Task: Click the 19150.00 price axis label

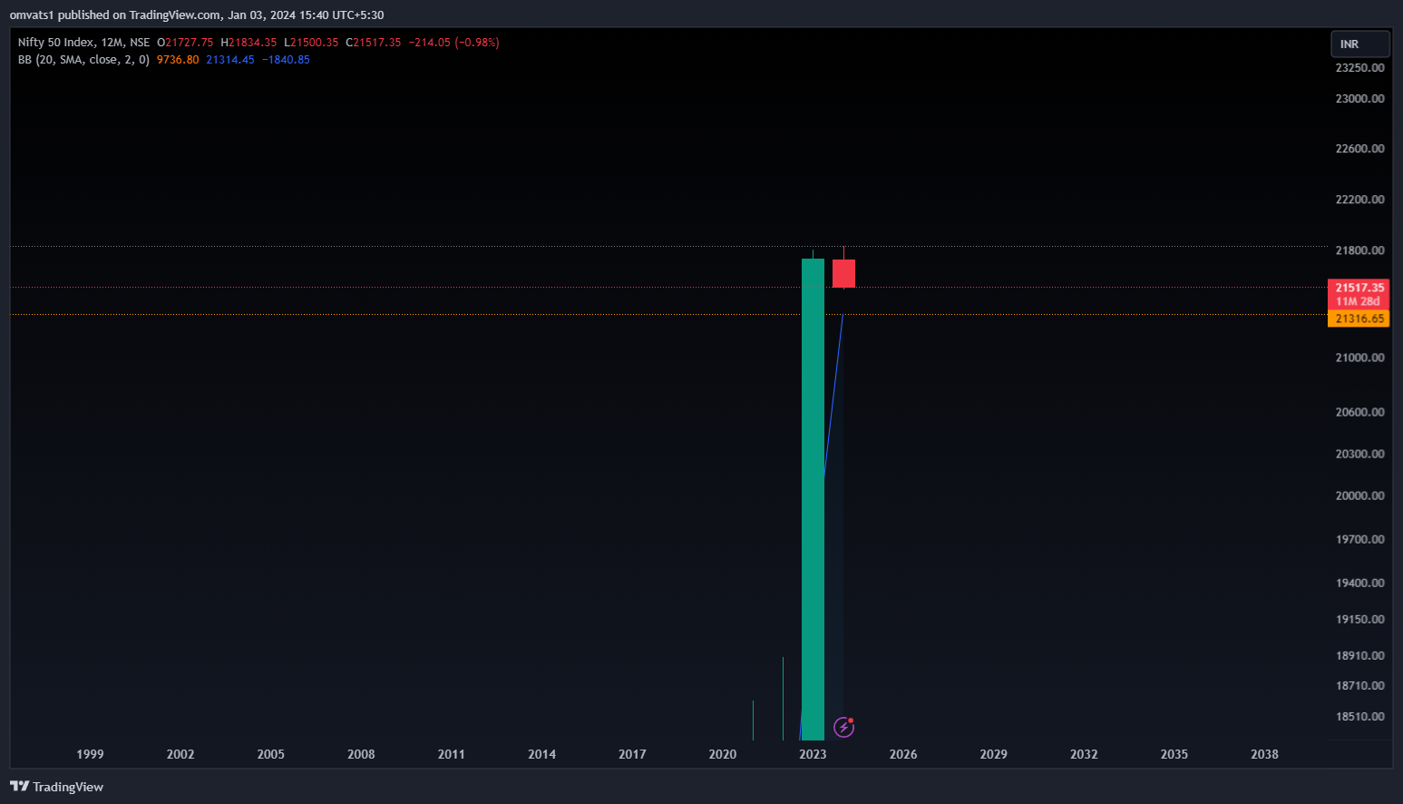Action: click(x=1359, y=620)
